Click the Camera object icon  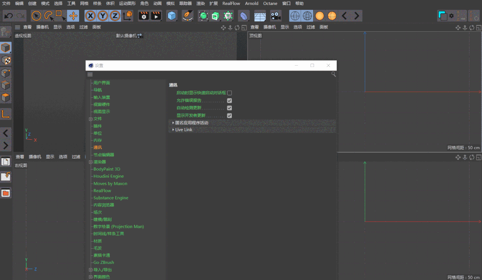276,16
